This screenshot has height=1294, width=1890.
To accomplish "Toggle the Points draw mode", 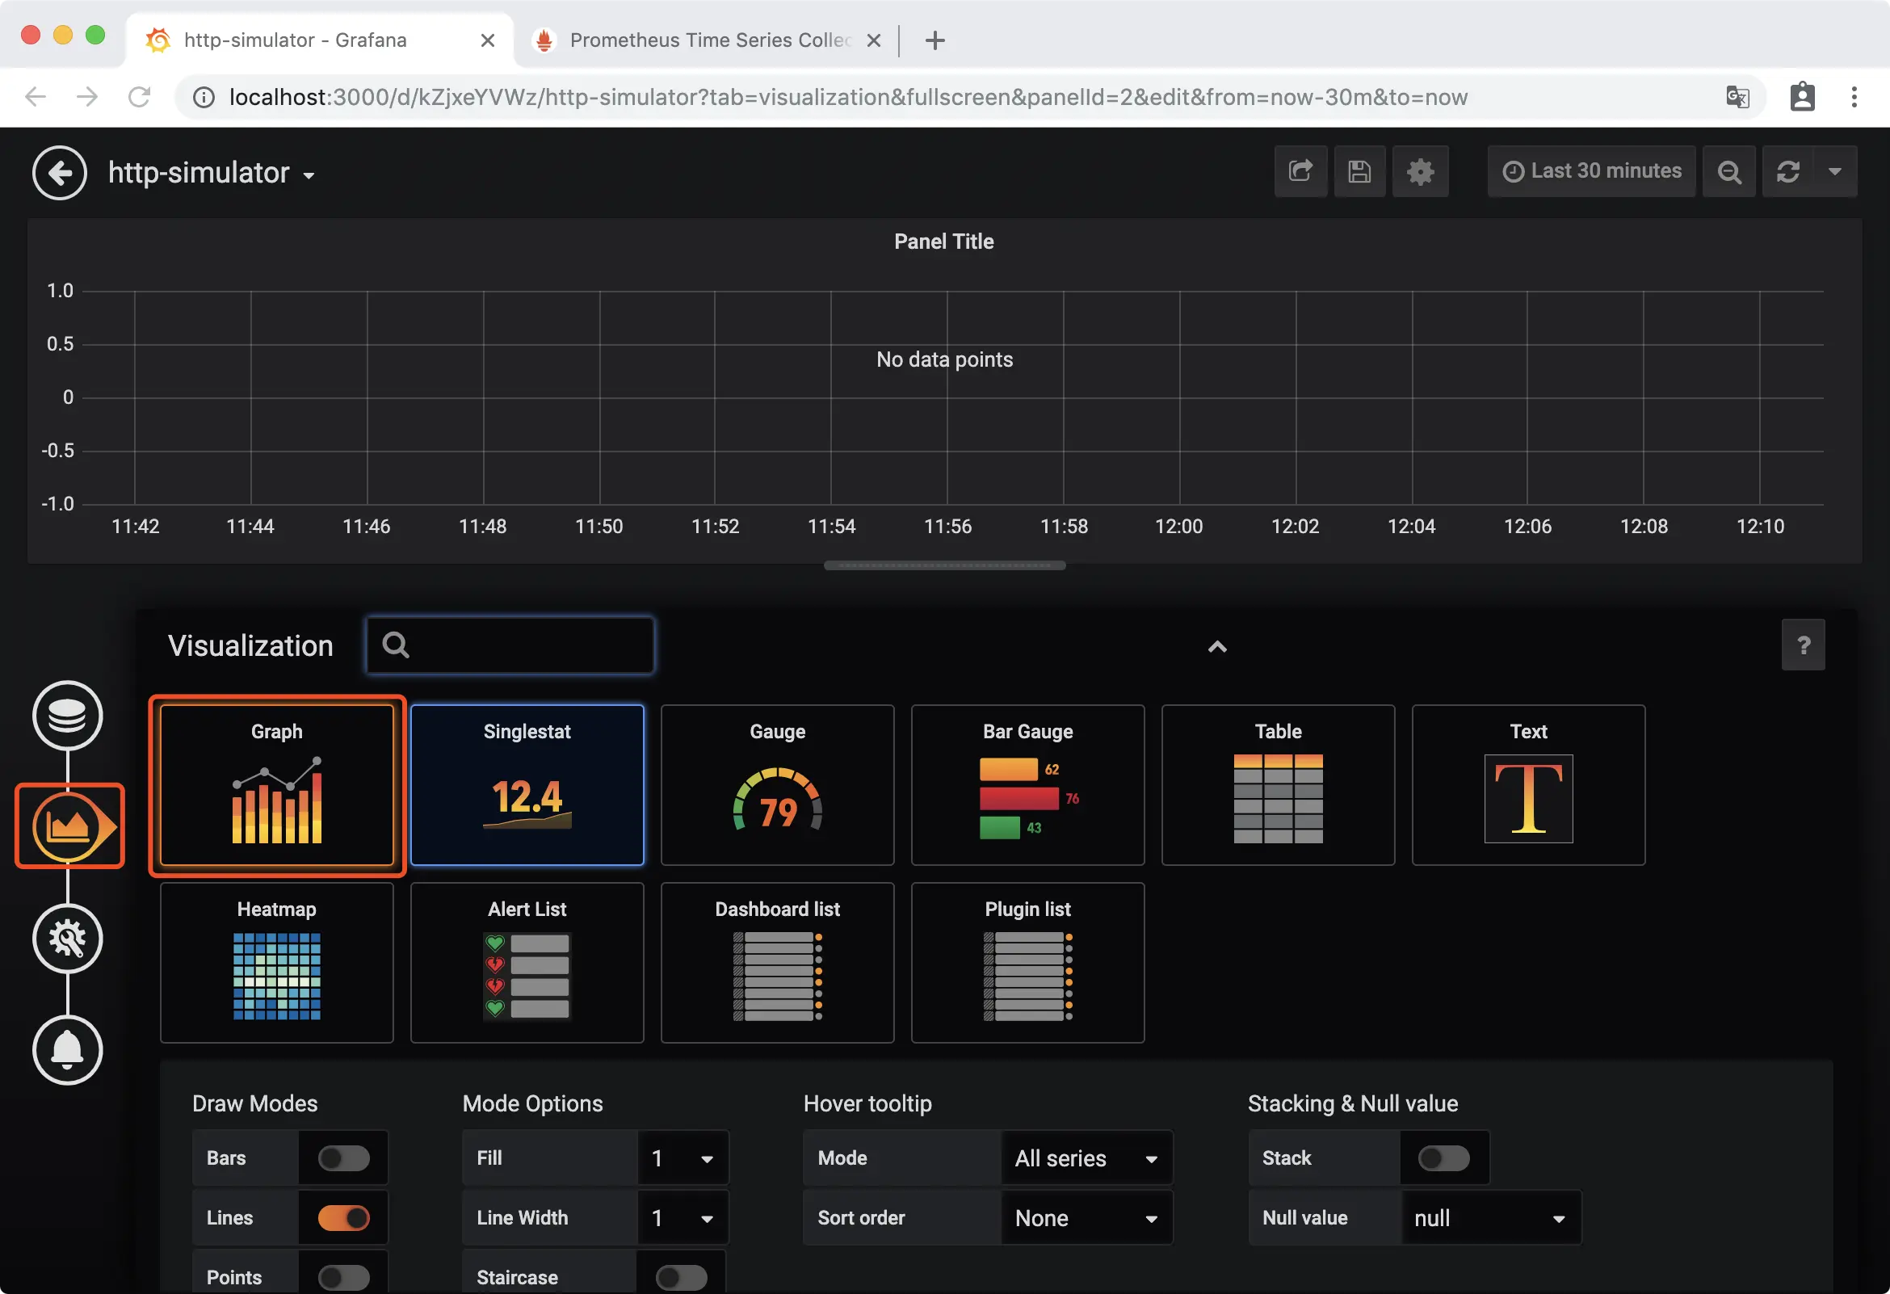I will click(x=343, y=1277).
